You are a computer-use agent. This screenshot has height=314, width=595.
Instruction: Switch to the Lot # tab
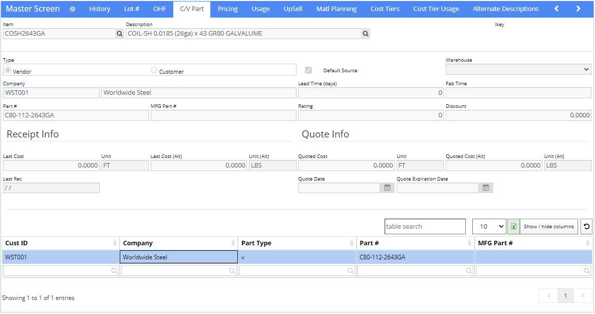pyautogui.click(x=132, y=9)
